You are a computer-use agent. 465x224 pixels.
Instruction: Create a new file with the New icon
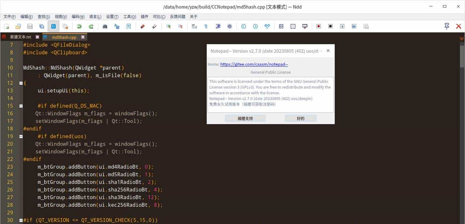[6, 26]
